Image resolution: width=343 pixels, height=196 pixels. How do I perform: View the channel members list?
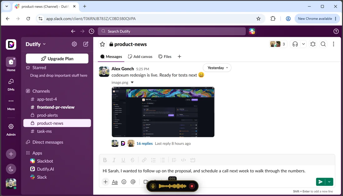[x=278, y=44]
